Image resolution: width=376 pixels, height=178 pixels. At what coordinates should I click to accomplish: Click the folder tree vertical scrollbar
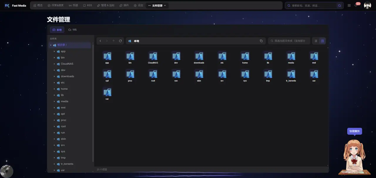[93, 103]
